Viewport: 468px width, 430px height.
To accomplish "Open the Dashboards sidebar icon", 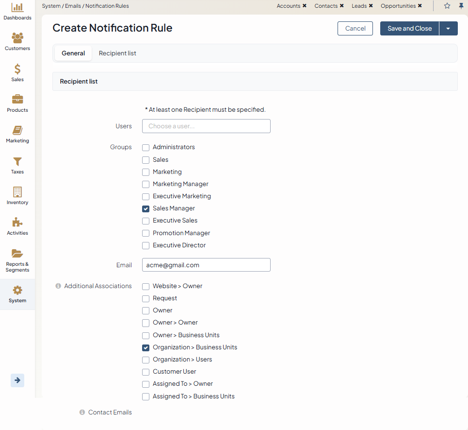I will 17,8.
